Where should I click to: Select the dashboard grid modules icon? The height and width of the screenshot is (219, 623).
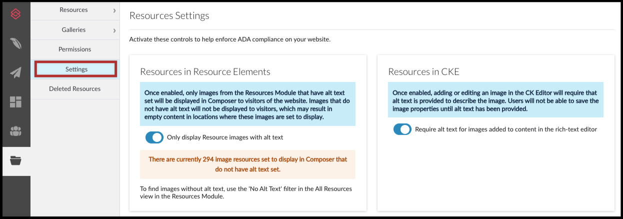pos(15,102)
